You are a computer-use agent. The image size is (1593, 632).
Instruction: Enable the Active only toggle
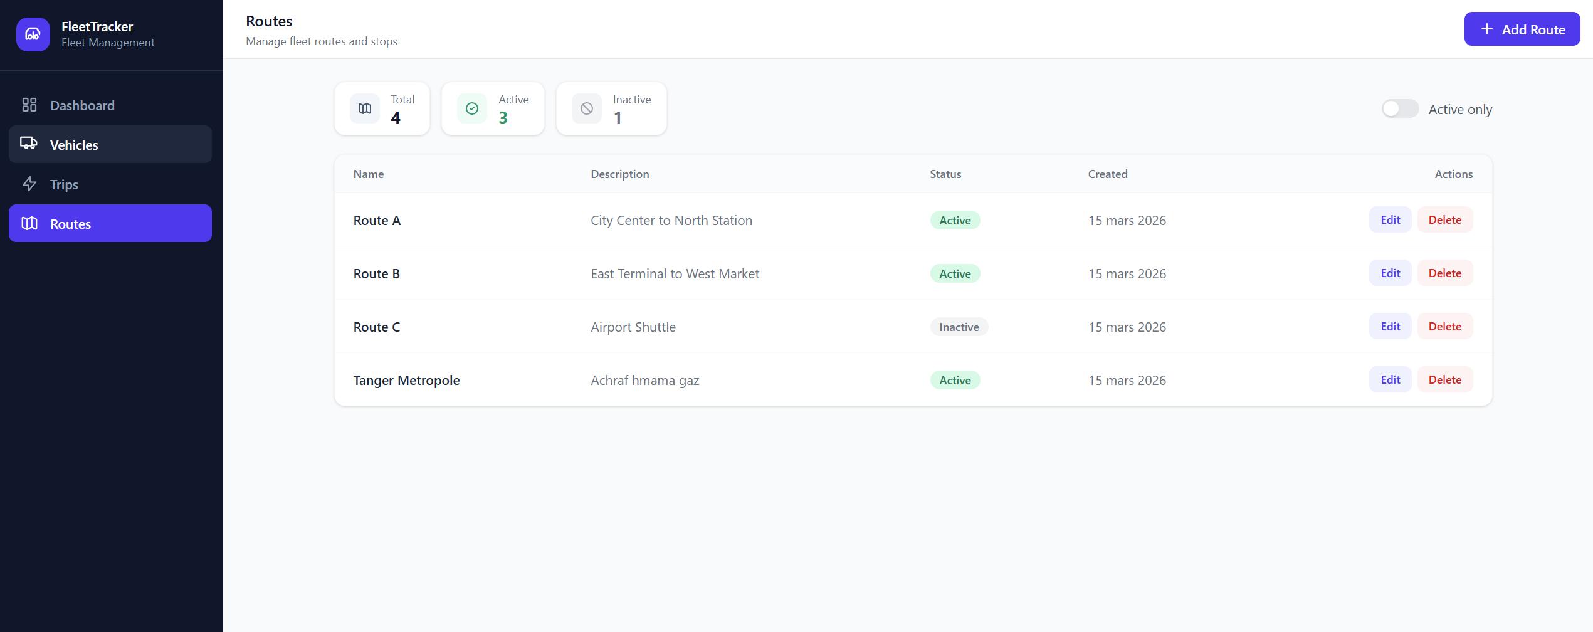click(x=1401, y=108)
